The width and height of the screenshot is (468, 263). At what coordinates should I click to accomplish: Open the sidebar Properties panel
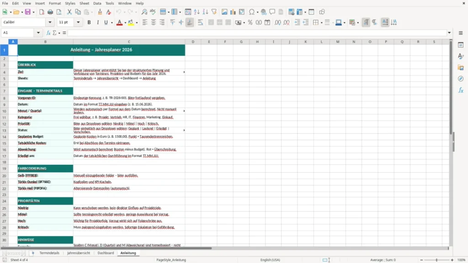tap(461, 45)
